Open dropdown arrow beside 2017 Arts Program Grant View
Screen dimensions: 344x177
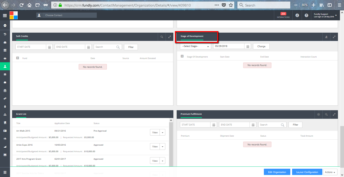tap(163, 161)
